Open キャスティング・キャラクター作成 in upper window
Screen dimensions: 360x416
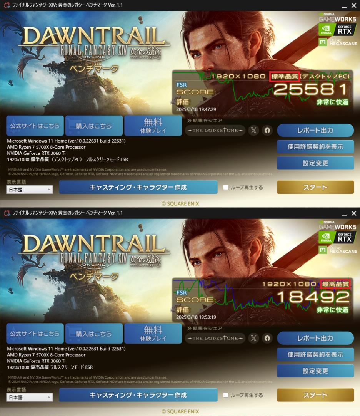click(x=138, y=187)
